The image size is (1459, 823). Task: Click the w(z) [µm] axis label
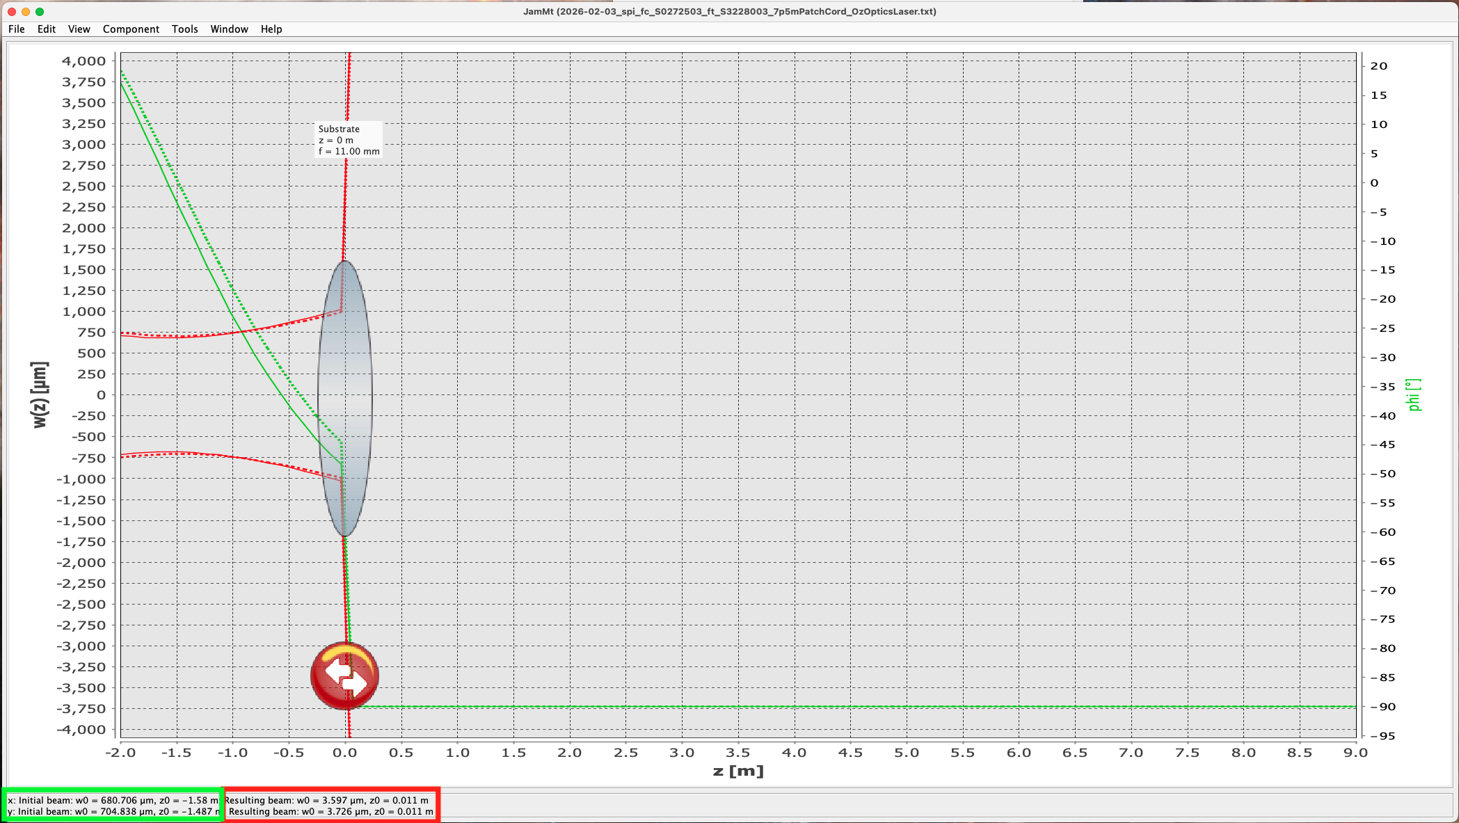(x=40, y=394)
